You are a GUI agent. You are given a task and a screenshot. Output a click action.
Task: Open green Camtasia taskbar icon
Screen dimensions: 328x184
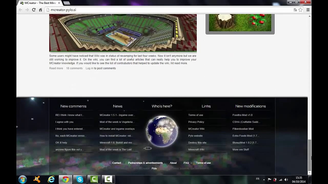pos(94,180)
